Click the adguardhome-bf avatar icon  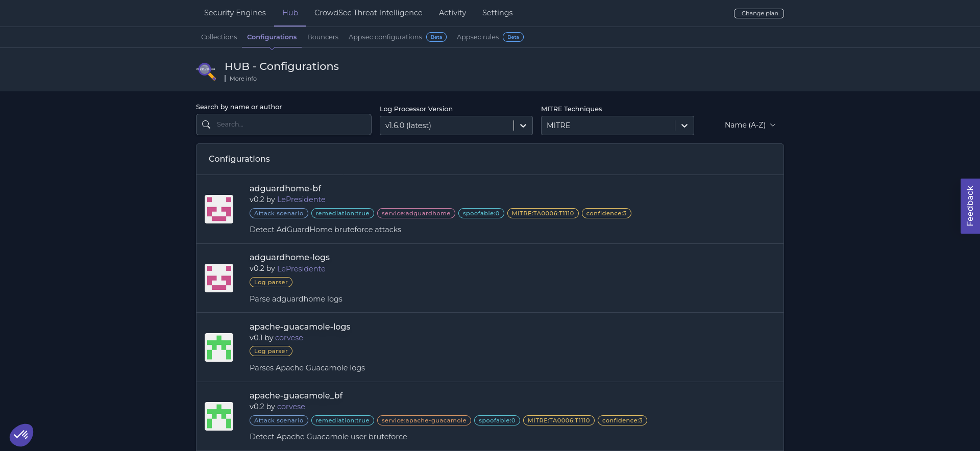pyautogui.click(x=219, y=209)
